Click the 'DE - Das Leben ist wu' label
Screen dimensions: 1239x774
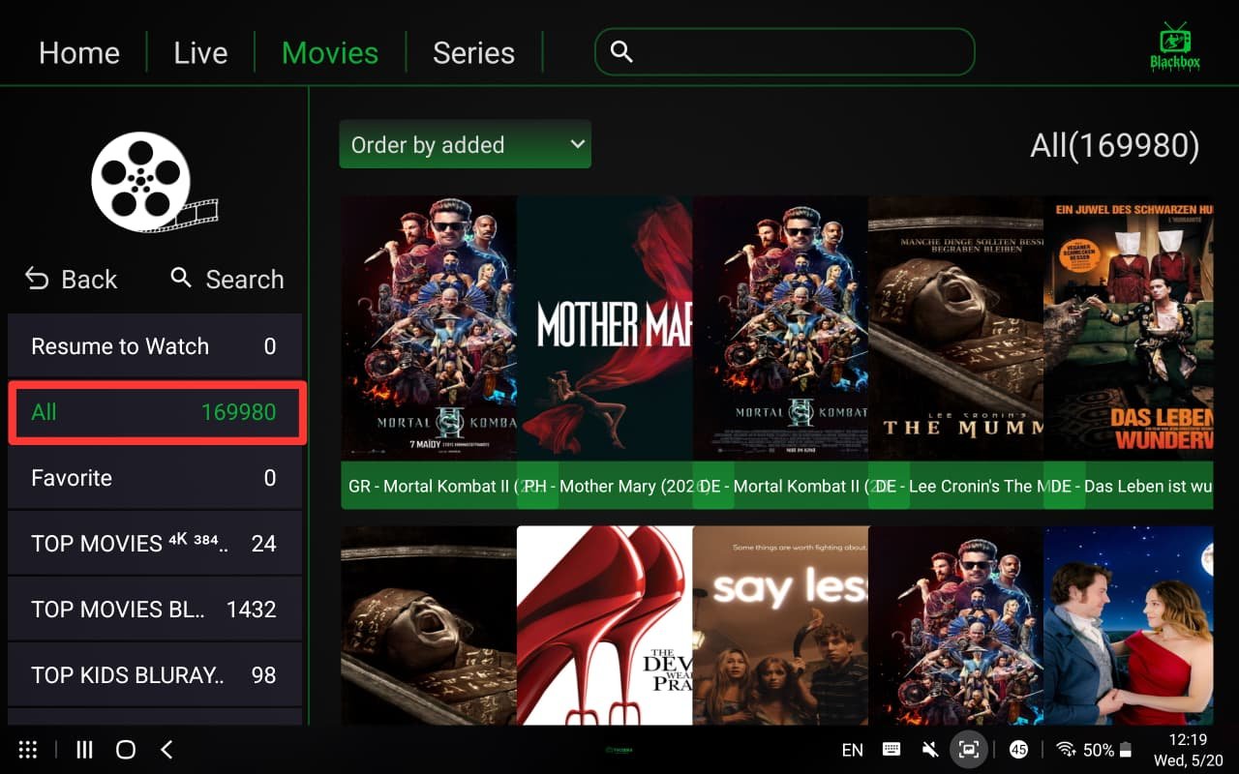click(1129, 486)
